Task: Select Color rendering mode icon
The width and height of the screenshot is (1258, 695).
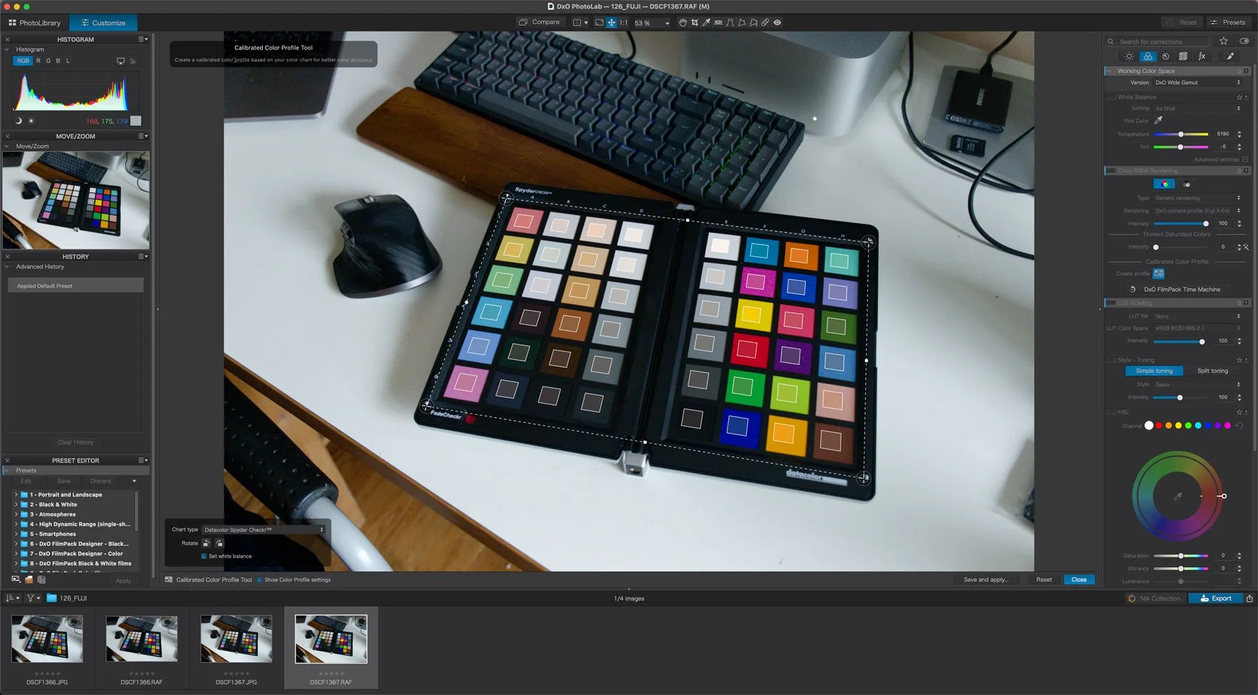Action: point(1164,184)
